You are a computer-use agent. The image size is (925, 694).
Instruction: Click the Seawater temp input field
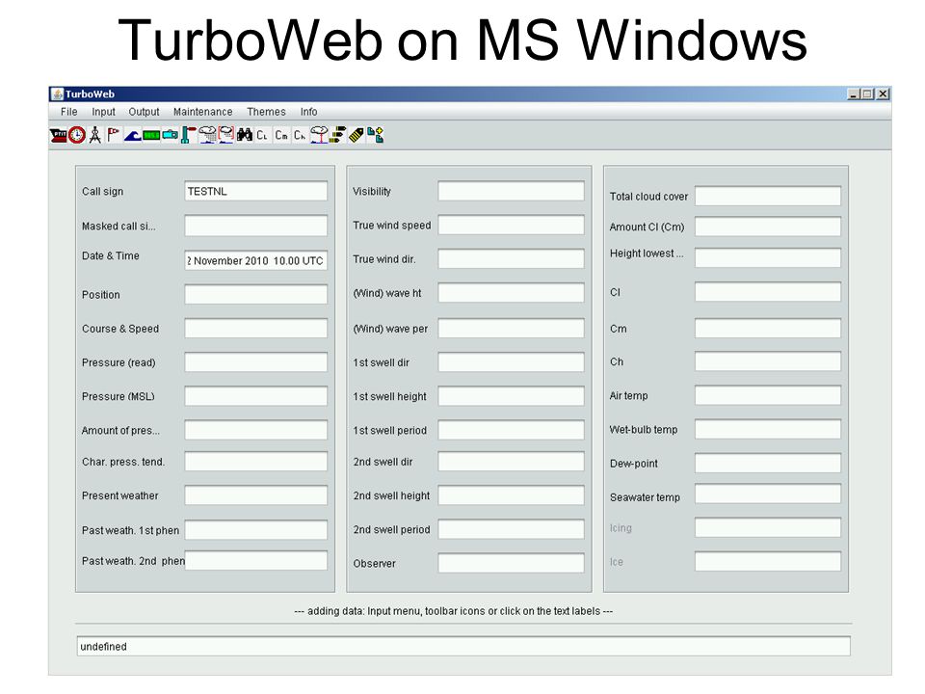(x=768, y=494)
